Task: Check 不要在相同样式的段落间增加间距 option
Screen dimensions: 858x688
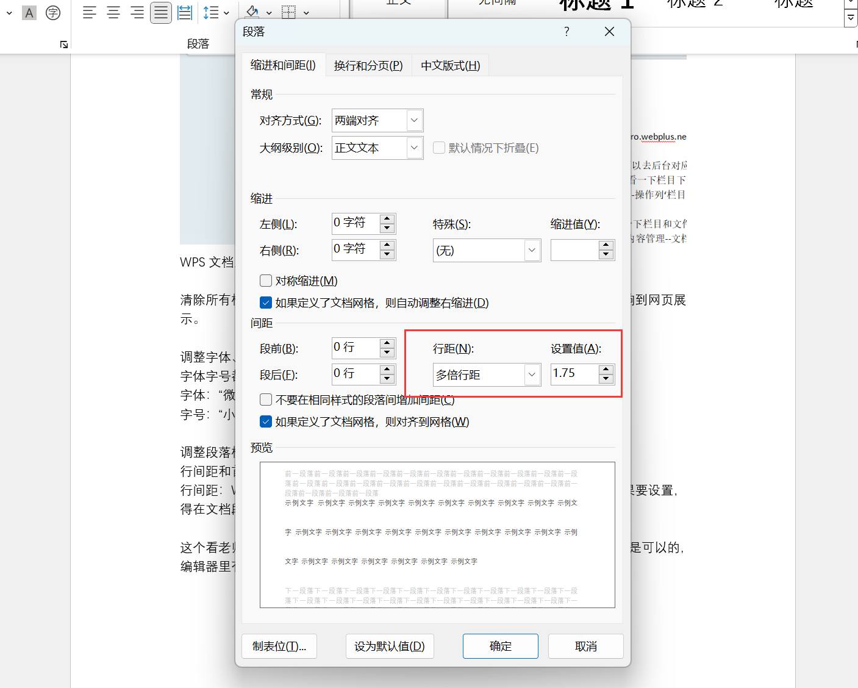Action: tap(266, 400)
